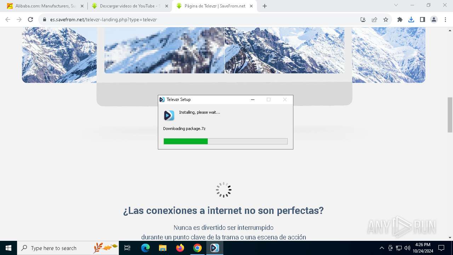The image size is (453, 255).
Task: Show hidden system tray icons
Action: 382,248
